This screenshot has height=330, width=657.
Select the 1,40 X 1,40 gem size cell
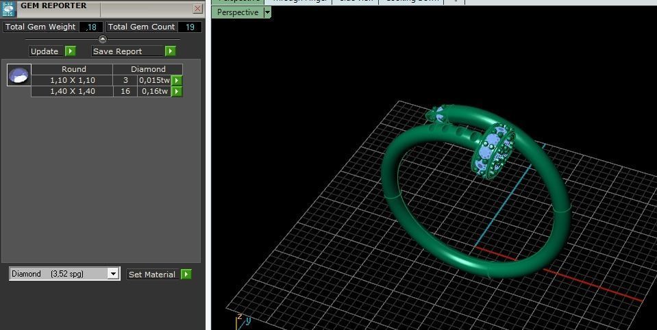point(72,91)
